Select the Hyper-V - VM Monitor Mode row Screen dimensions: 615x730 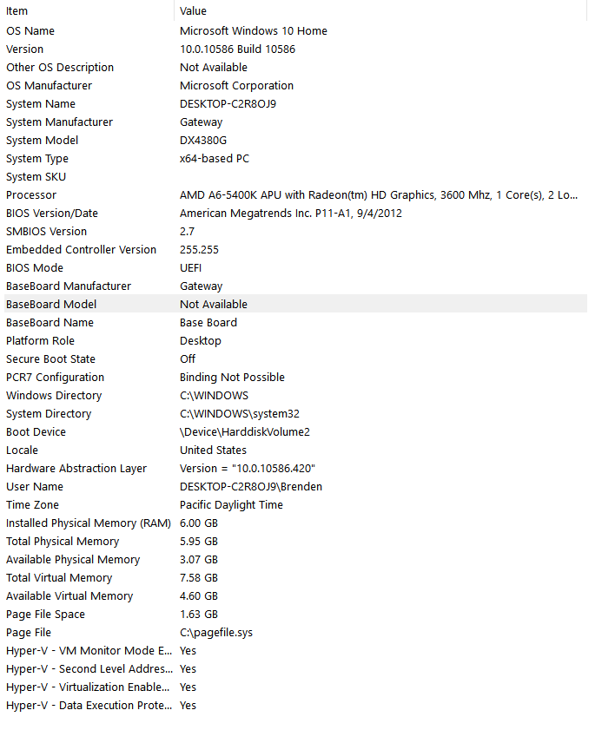tap(295, 651)
